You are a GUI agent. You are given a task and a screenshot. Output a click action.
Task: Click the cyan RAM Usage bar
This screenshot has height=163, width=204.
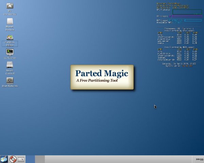(x=193, y=20)
